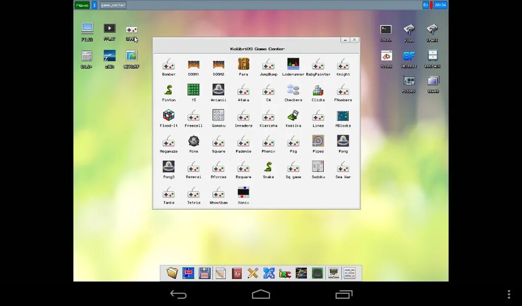Launch the SHELL terminal
Viewport: 522px width, 306px height.
click(385, 29)
